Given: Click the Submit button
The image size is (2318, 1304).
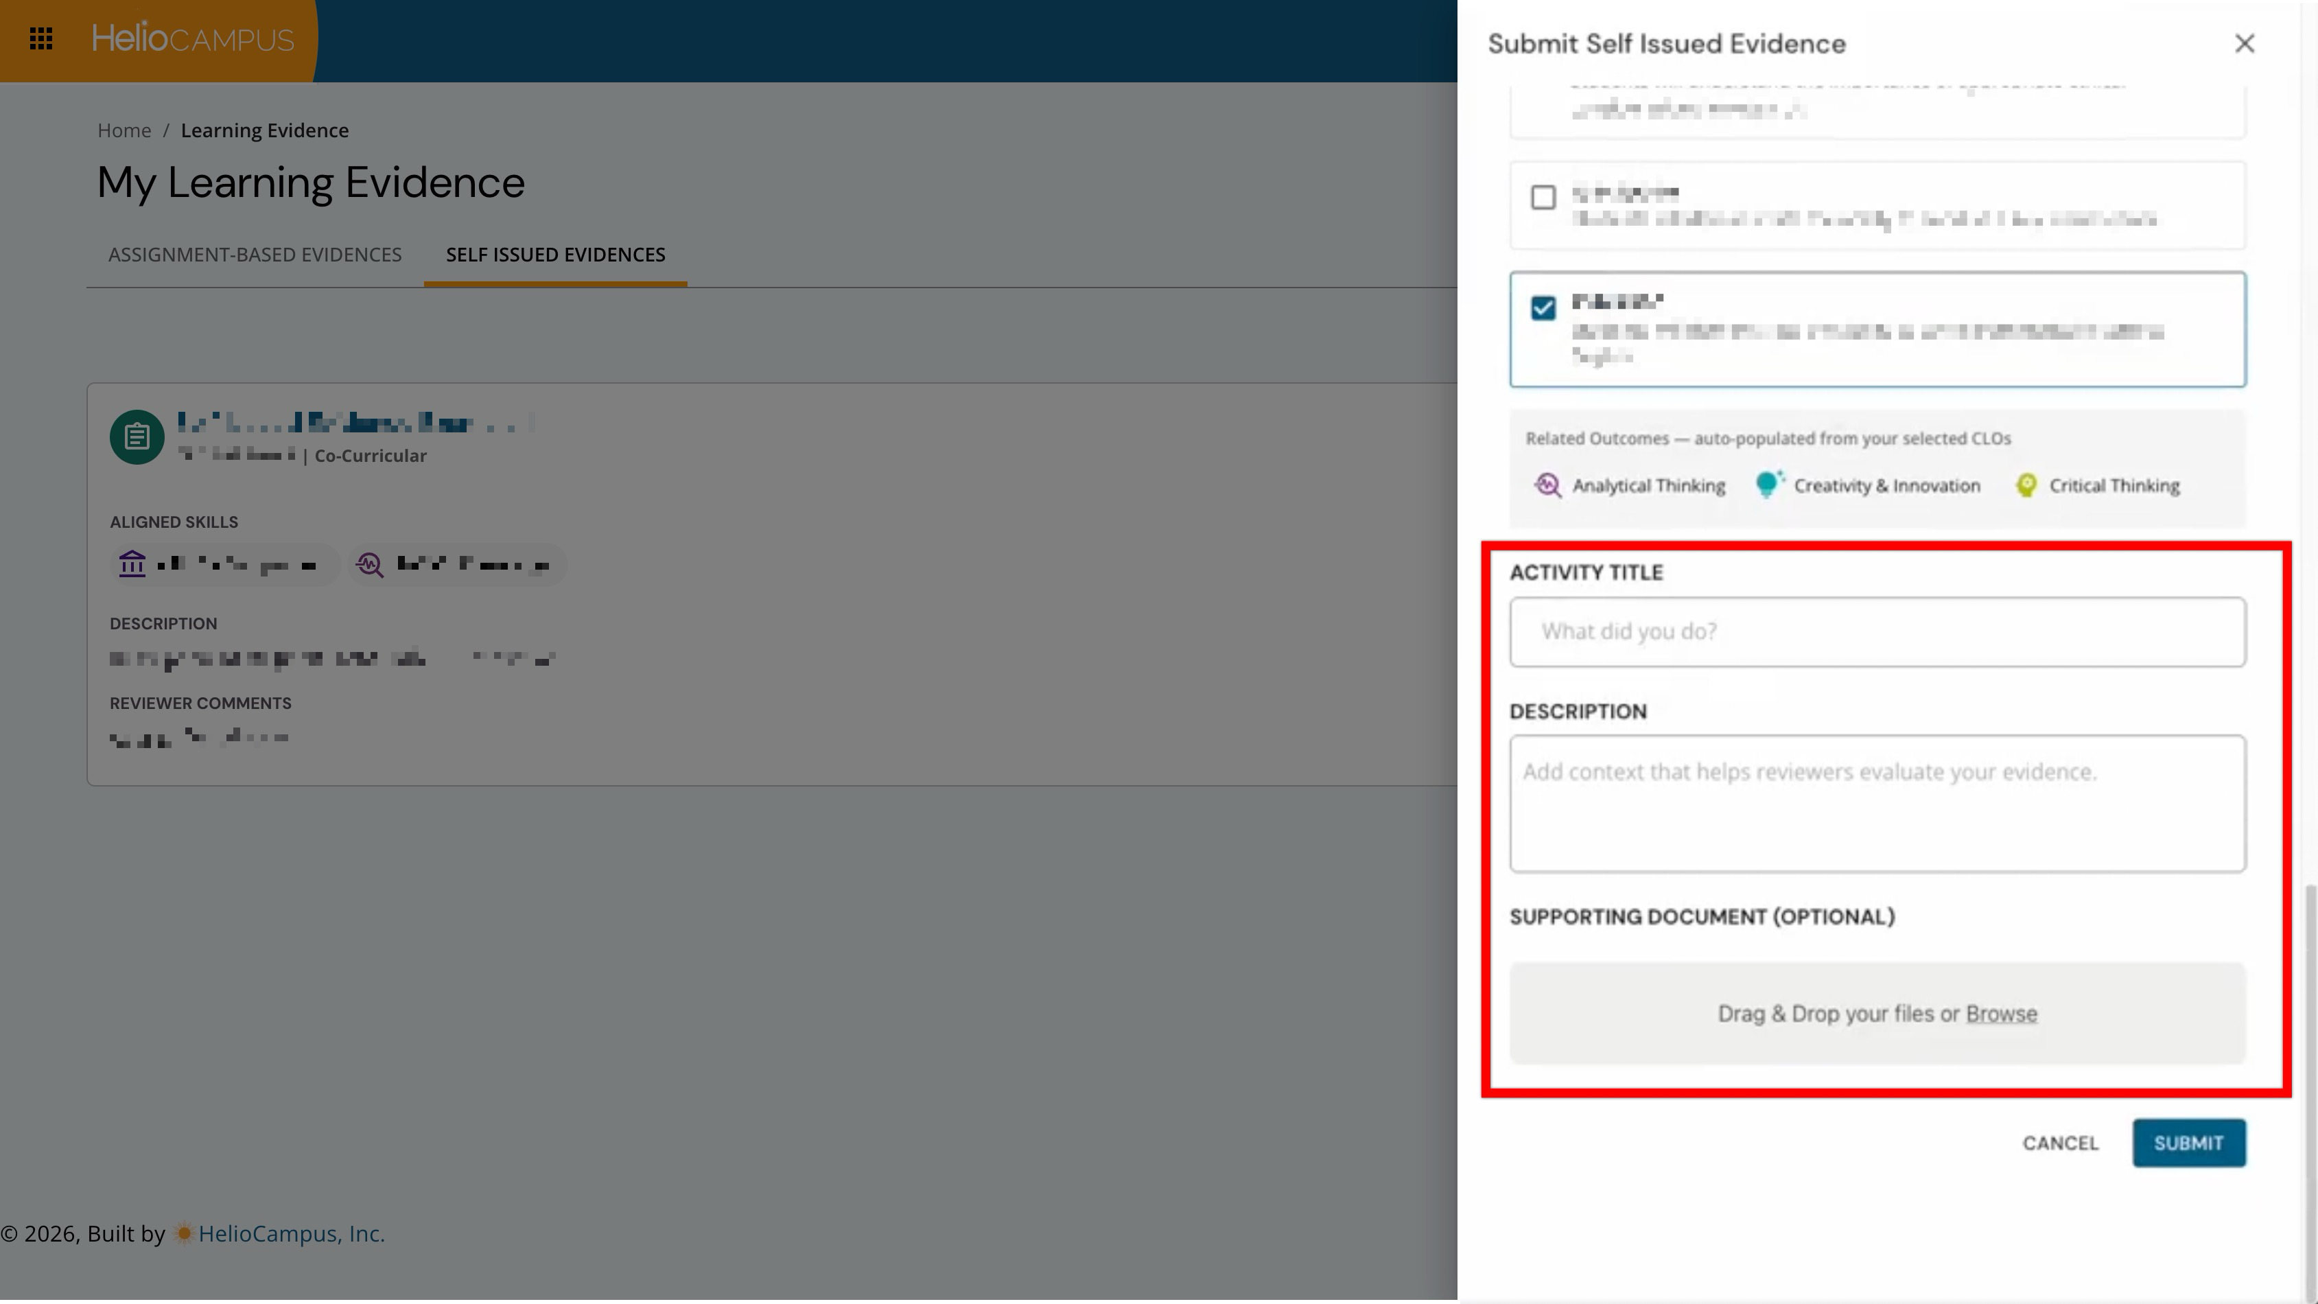Looking at the screenshot, I should click(x=2188, y=1144).
